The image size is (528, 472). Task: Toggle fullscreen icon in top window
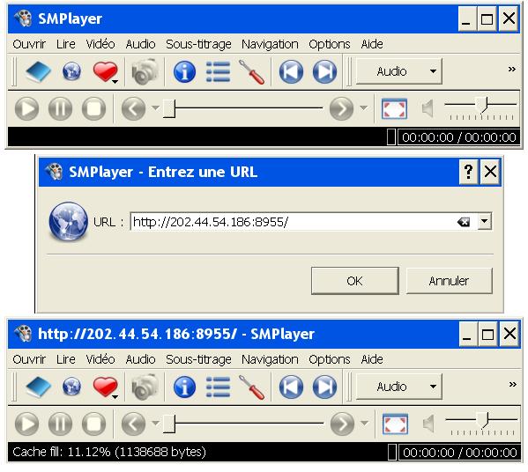(x=394, y=108)
